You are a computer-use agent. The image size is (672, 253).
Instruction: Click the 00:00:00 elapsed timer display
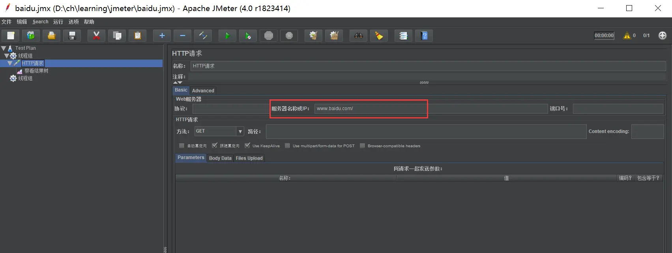pyautogui.click(x=604, y=36)
